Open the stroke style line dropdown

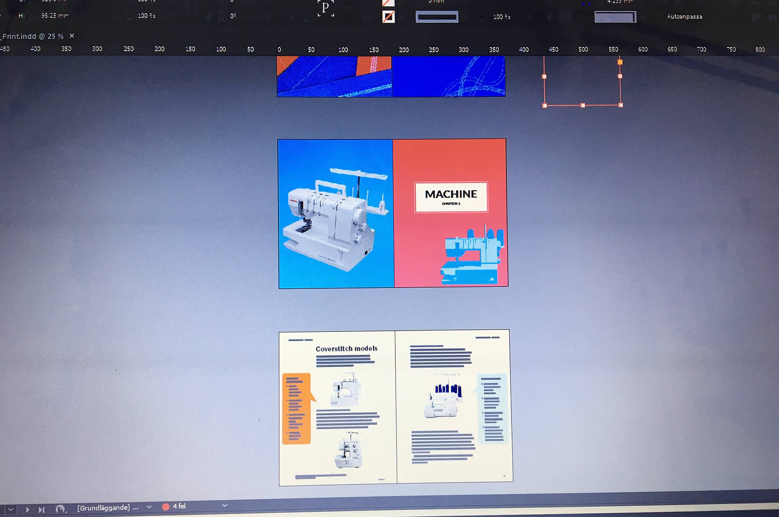(437, 17)
